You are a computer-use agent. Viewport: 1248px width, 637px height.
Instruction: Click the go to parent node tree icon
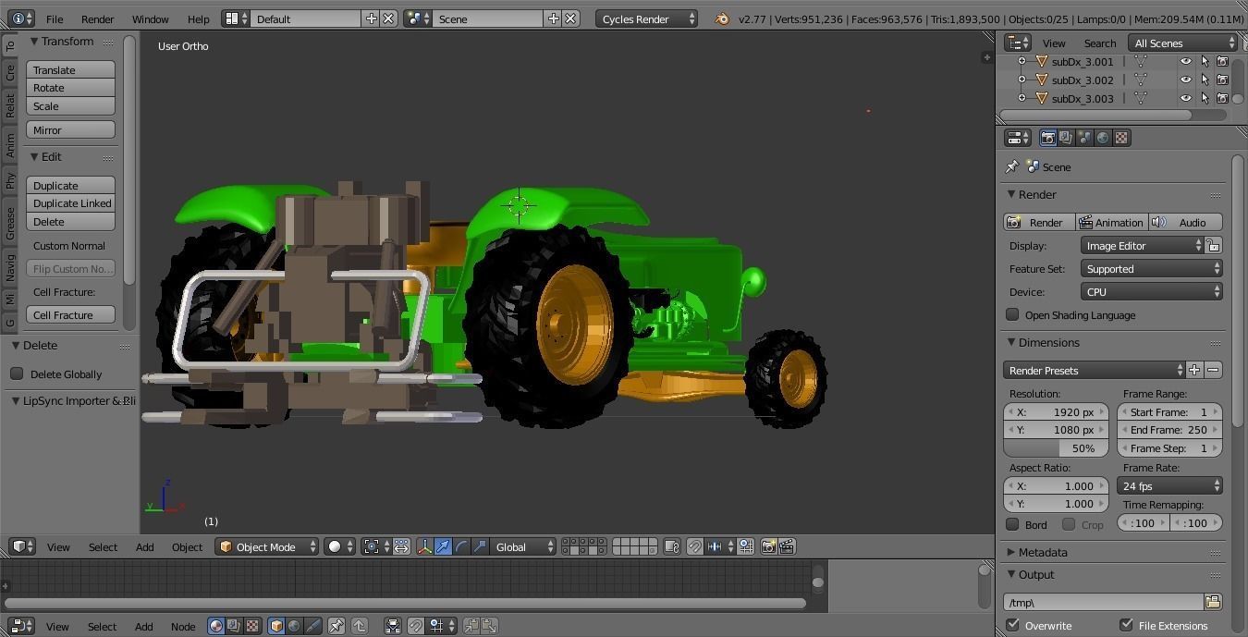click(360, 626)
